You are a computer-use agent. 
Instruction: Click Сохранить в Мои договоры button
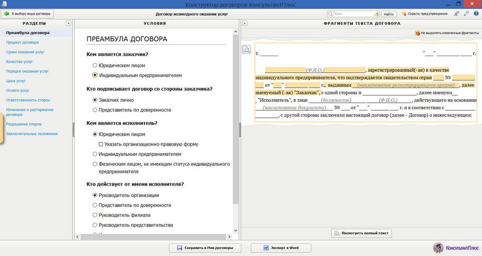(x=205, y=247)
